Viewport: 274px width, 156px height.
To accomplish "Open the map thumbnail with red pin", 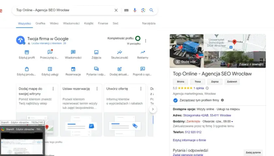I will [235, 43].
